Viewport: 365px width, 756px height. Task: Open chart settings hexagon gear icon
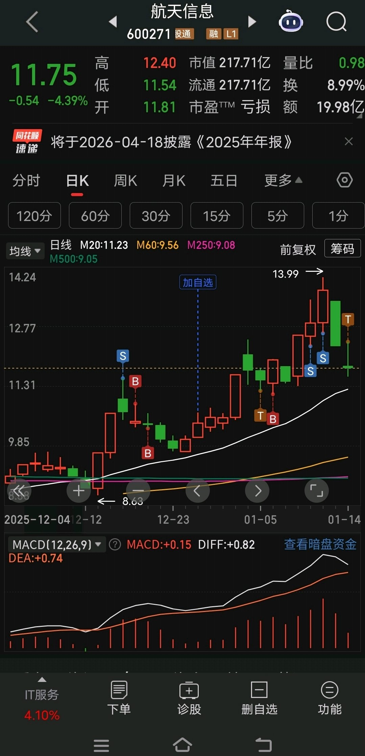click(x=345, y=180)
